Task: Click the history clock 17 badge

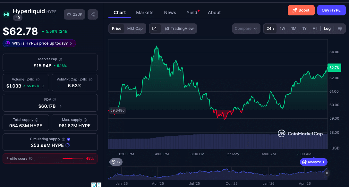Action: [116, 162]
